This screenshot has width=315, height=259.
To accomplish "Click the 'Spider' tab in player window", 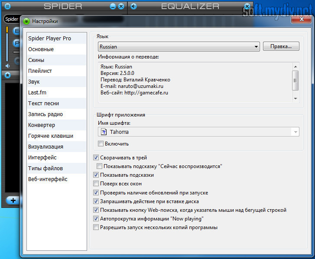I will 12,19.
